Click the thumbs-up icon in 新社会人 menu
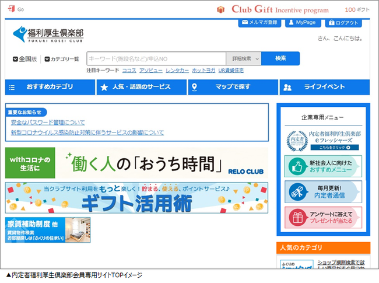379x283 pixels. point(297,166)
